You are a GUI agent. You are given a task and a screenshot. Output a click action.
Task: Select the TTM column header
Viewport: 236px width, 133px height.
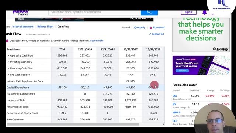coord(62,49)
